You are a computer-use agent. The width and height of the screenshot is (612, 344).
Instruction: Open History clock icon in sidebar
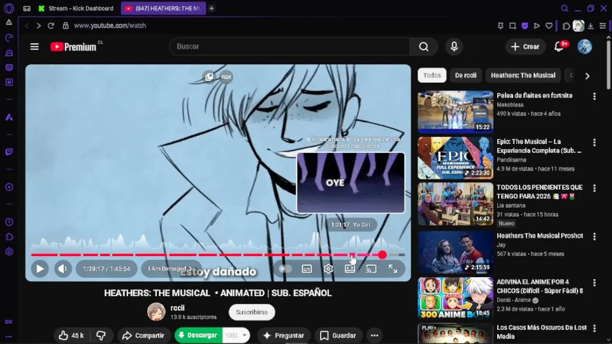(x=9, y=222)
